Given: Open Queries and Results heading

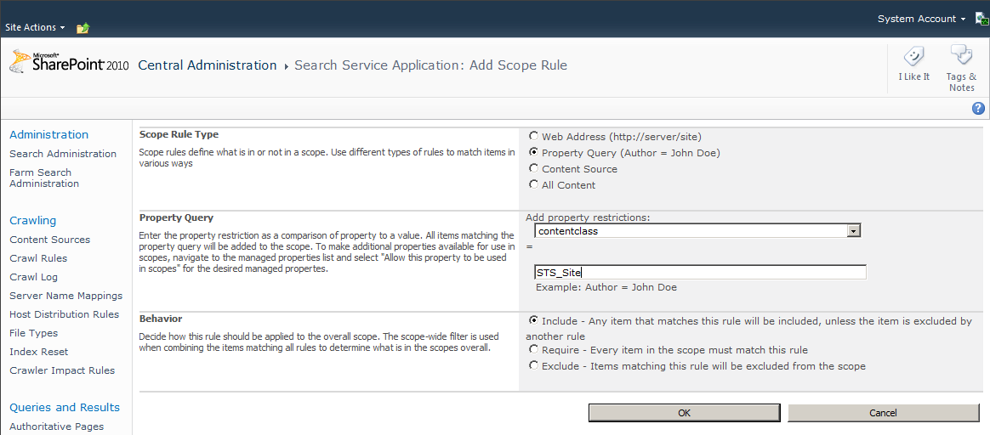Looking at the screenshot, I should click(65, 407).
